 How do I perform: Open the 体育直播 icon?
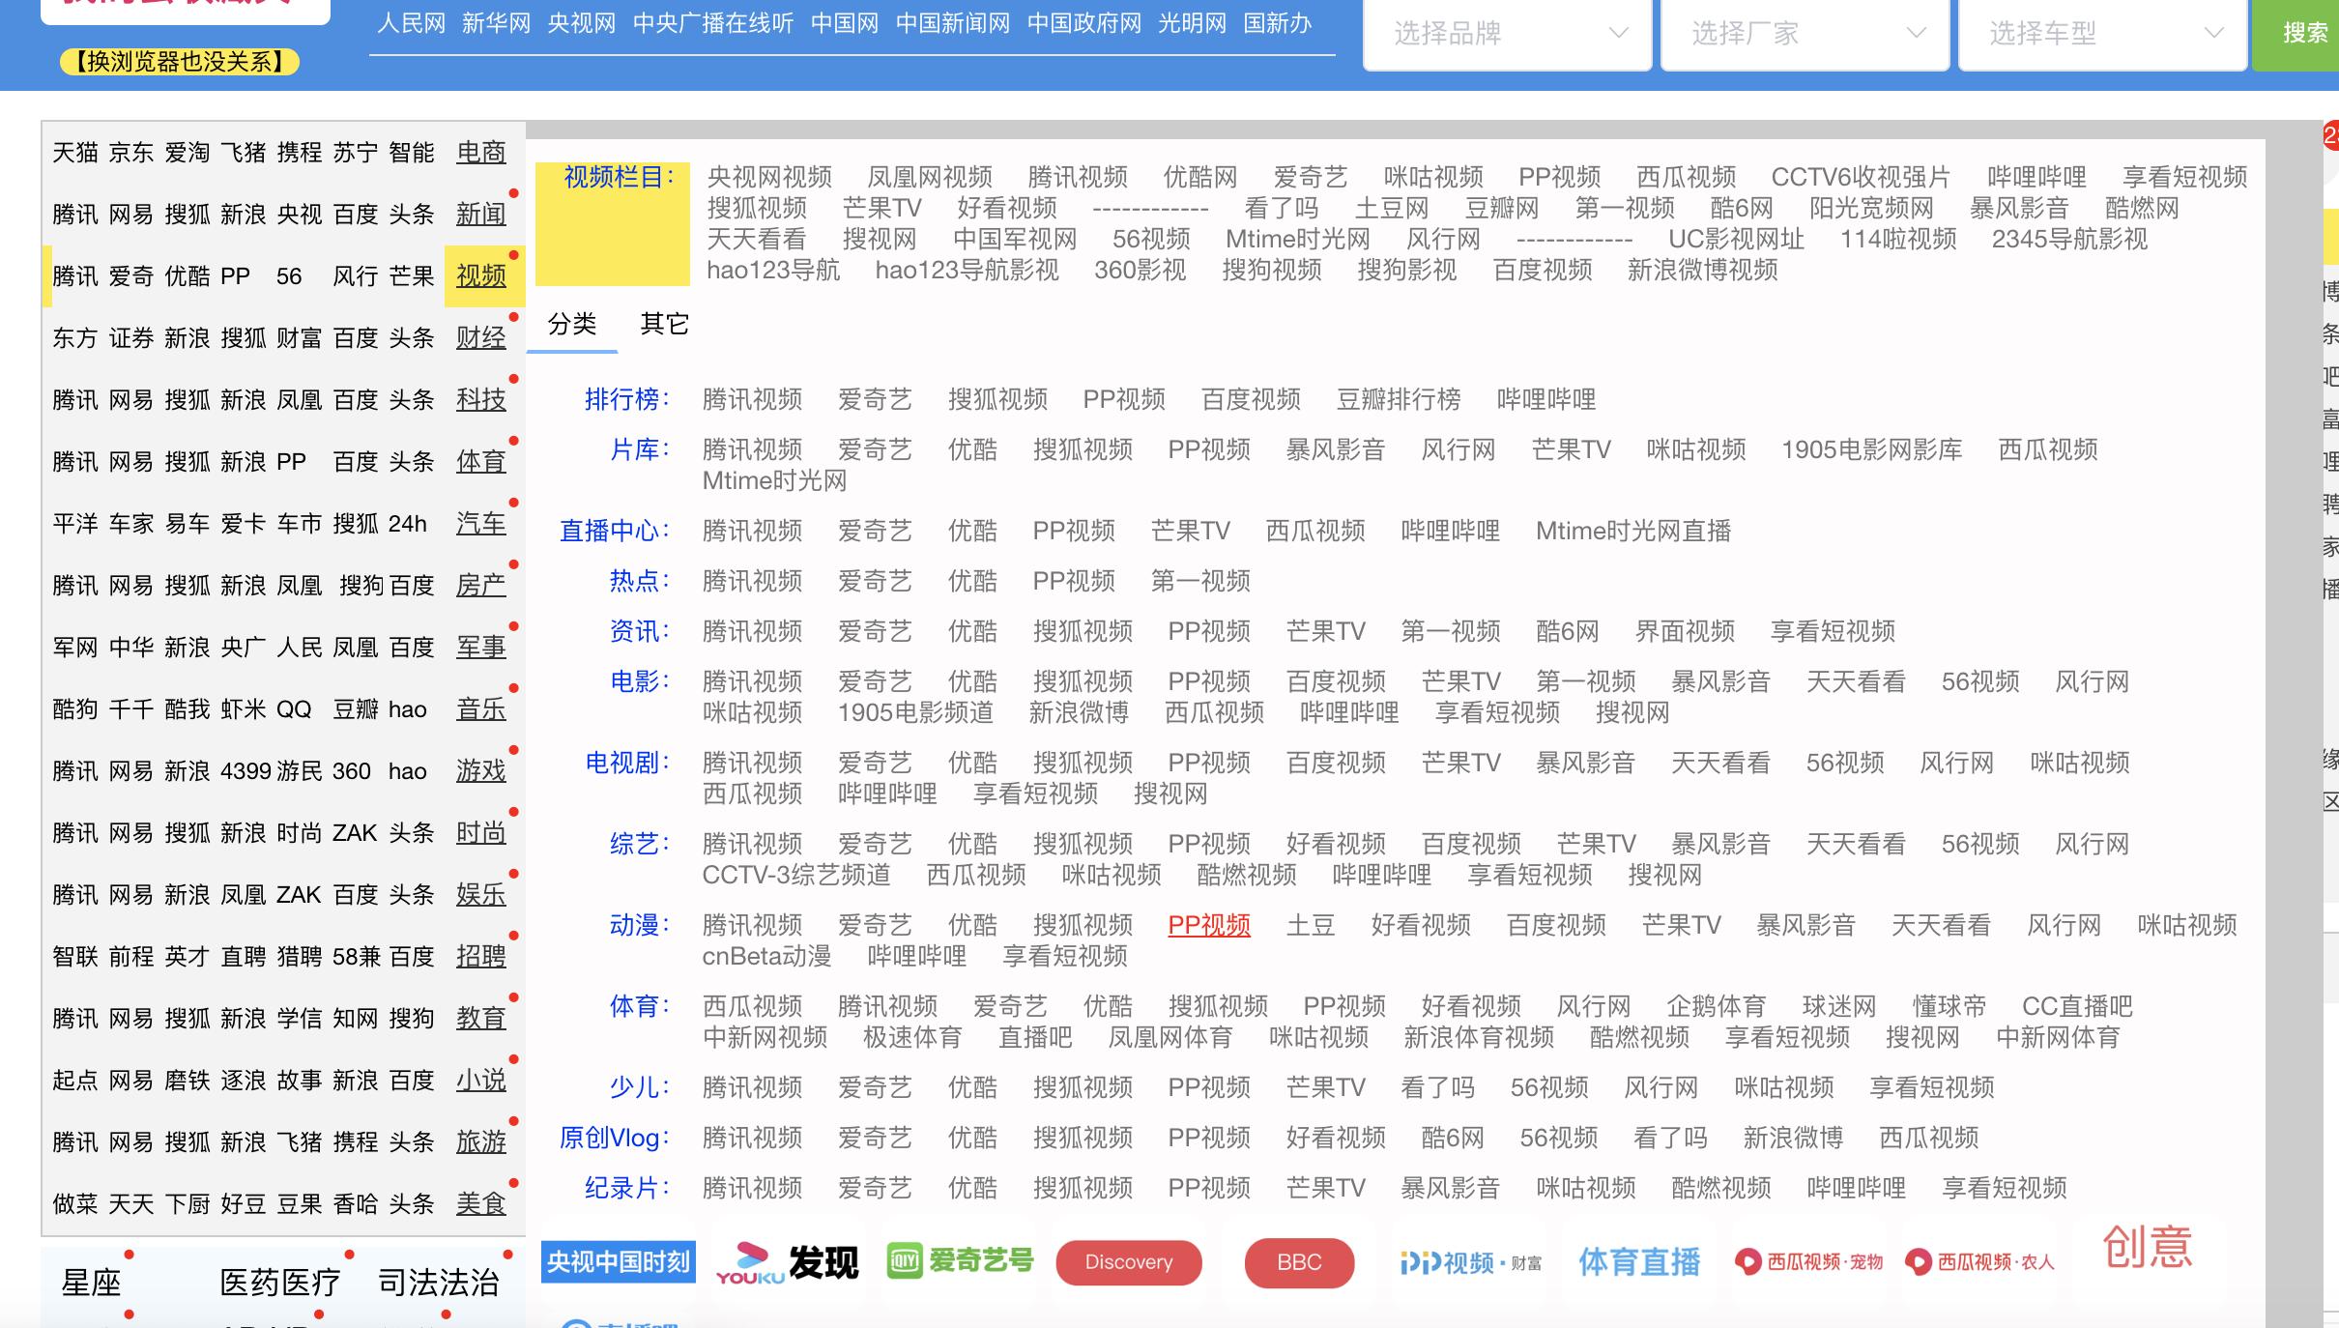click(1638, 1261)
